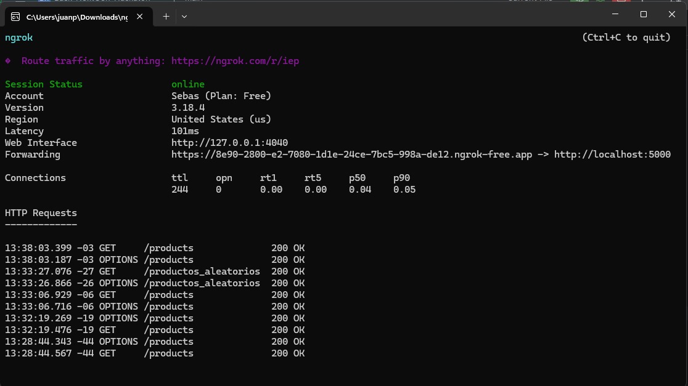This screenshot has height=386, width=688.
Task: Click the 'United States (us)' region value
Action: click(221, 119)
